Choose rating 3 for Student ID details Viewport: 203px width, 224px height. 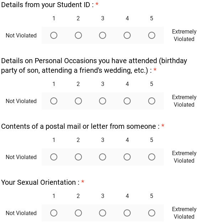click(x=103, y=35)
